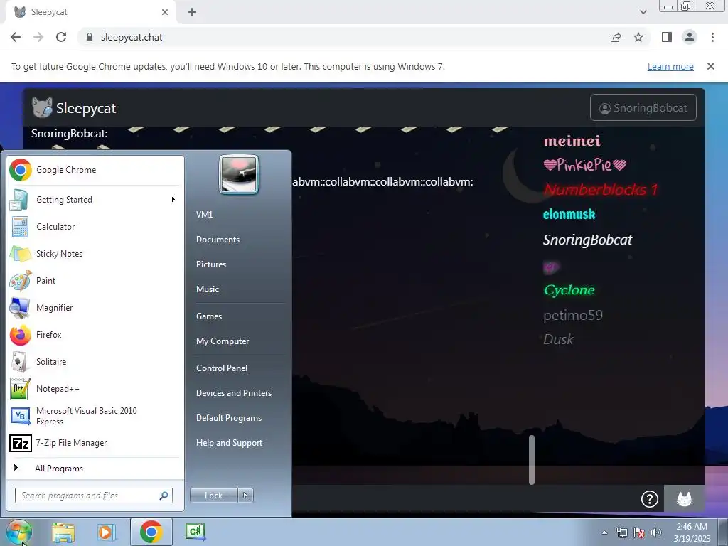Select user elonmusk in the list
This screenshot has width=728, height=546.
[569, 214]
